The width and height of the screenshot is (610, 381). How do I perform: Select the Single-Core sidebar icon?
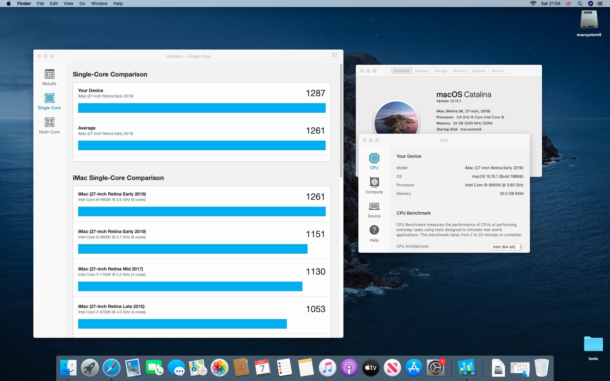click(49, 98)
